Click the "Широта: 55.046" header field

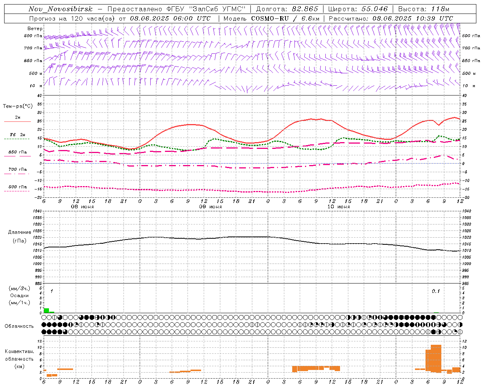click(x=358, y=9)
